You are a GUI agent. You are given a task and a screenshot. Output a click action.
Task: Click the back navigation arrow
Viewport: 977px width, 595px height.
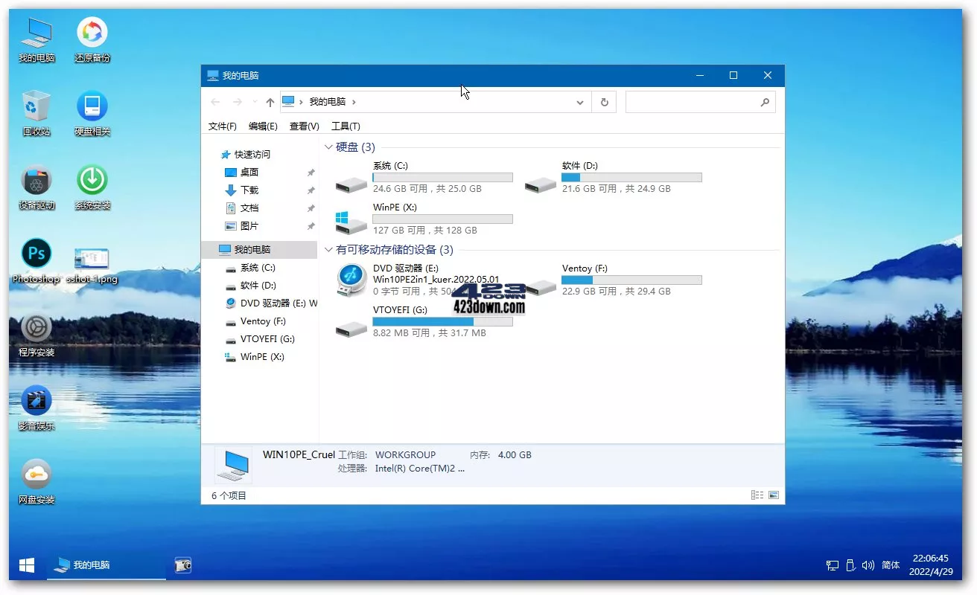click(216, 102)
